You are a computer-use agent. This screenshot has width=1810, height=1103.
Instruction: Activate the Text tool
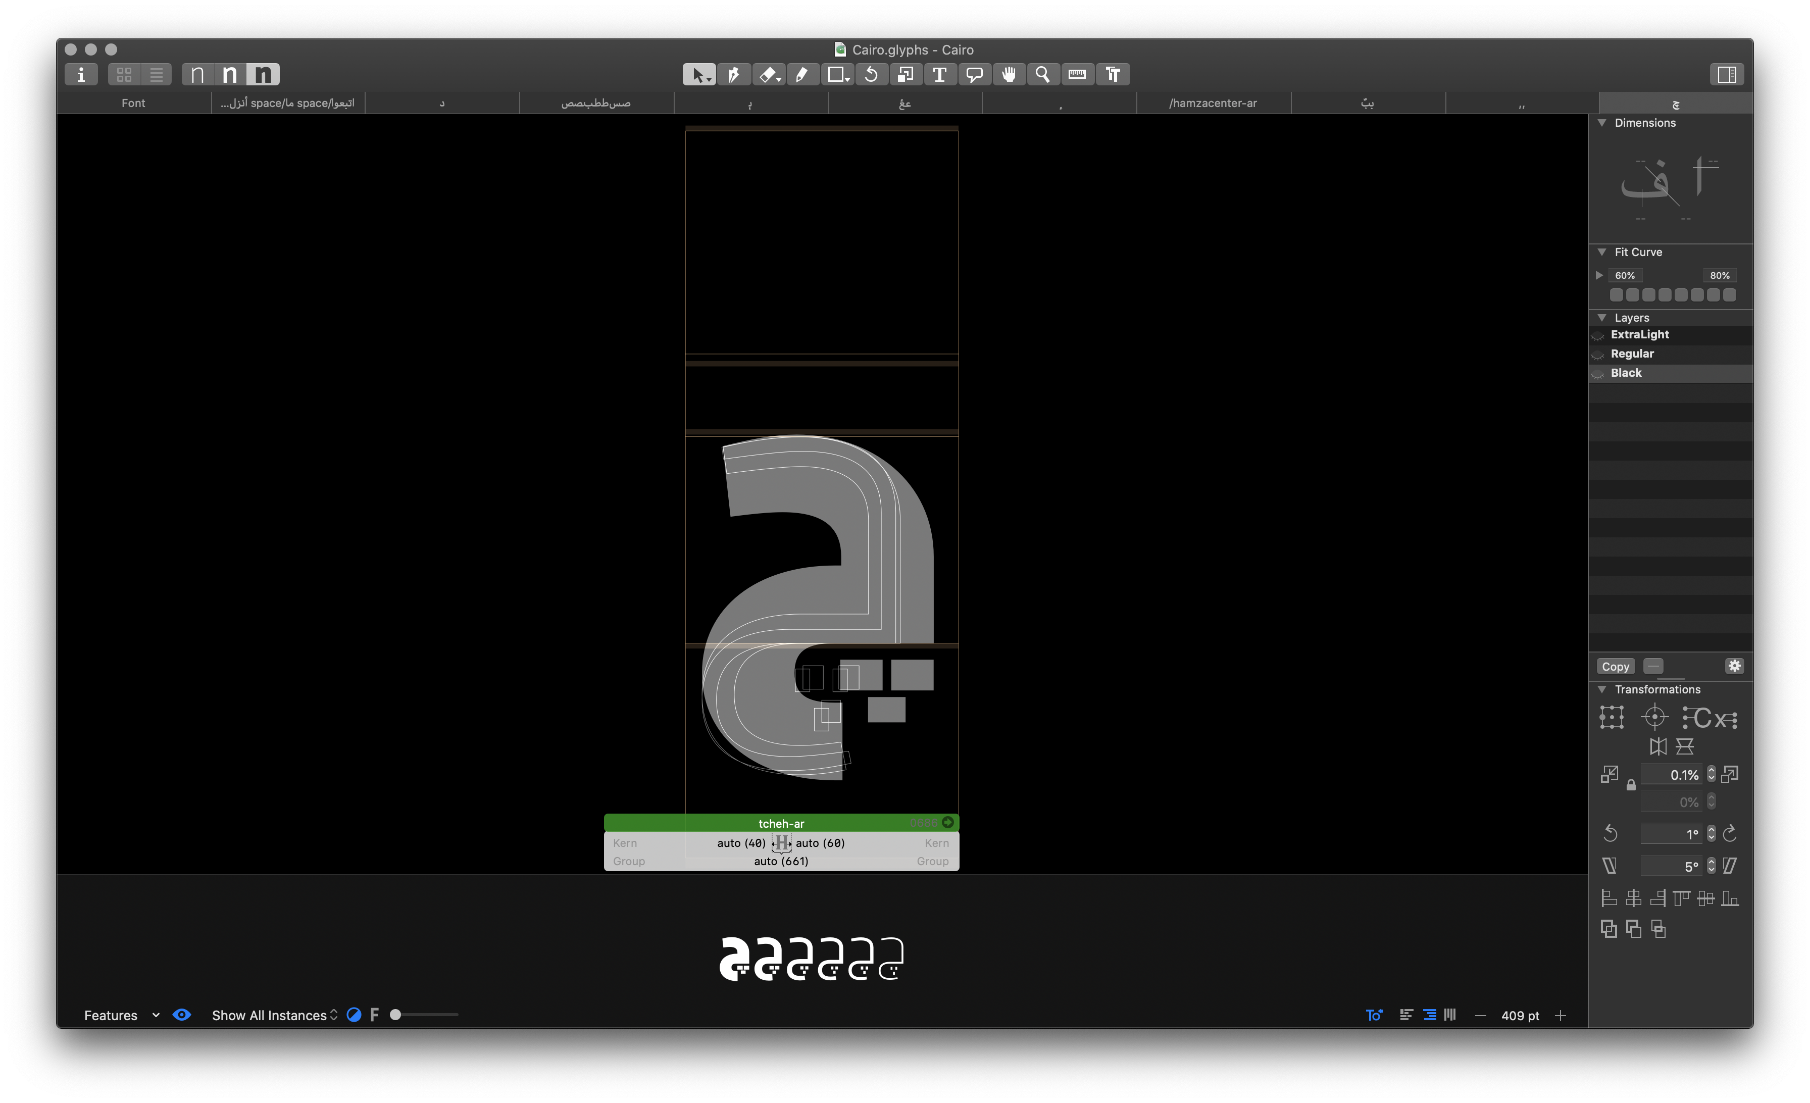[940, 74]
